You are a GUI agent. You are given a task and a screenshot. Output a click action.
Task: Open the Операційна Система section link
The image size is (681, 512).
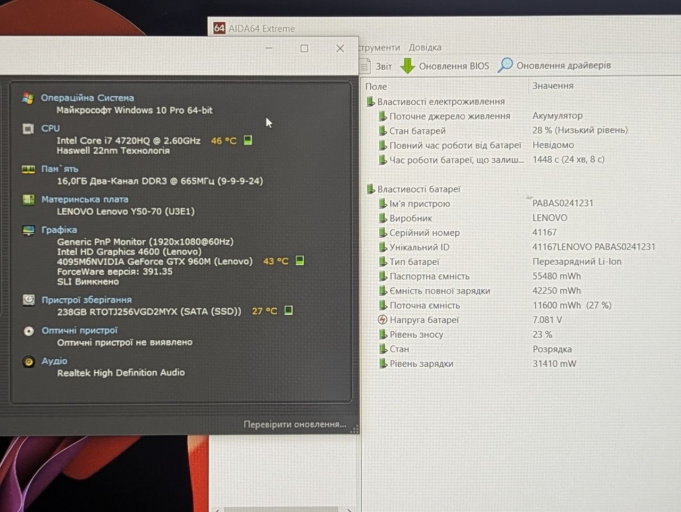coord(87,98)
